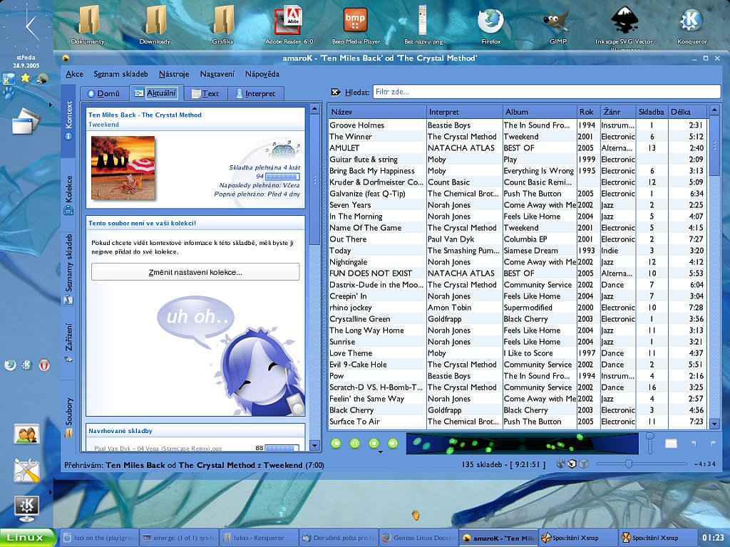Launch GIMP desktop icon
Viewport: 730px width, 547px height.
tap(557, 26)
